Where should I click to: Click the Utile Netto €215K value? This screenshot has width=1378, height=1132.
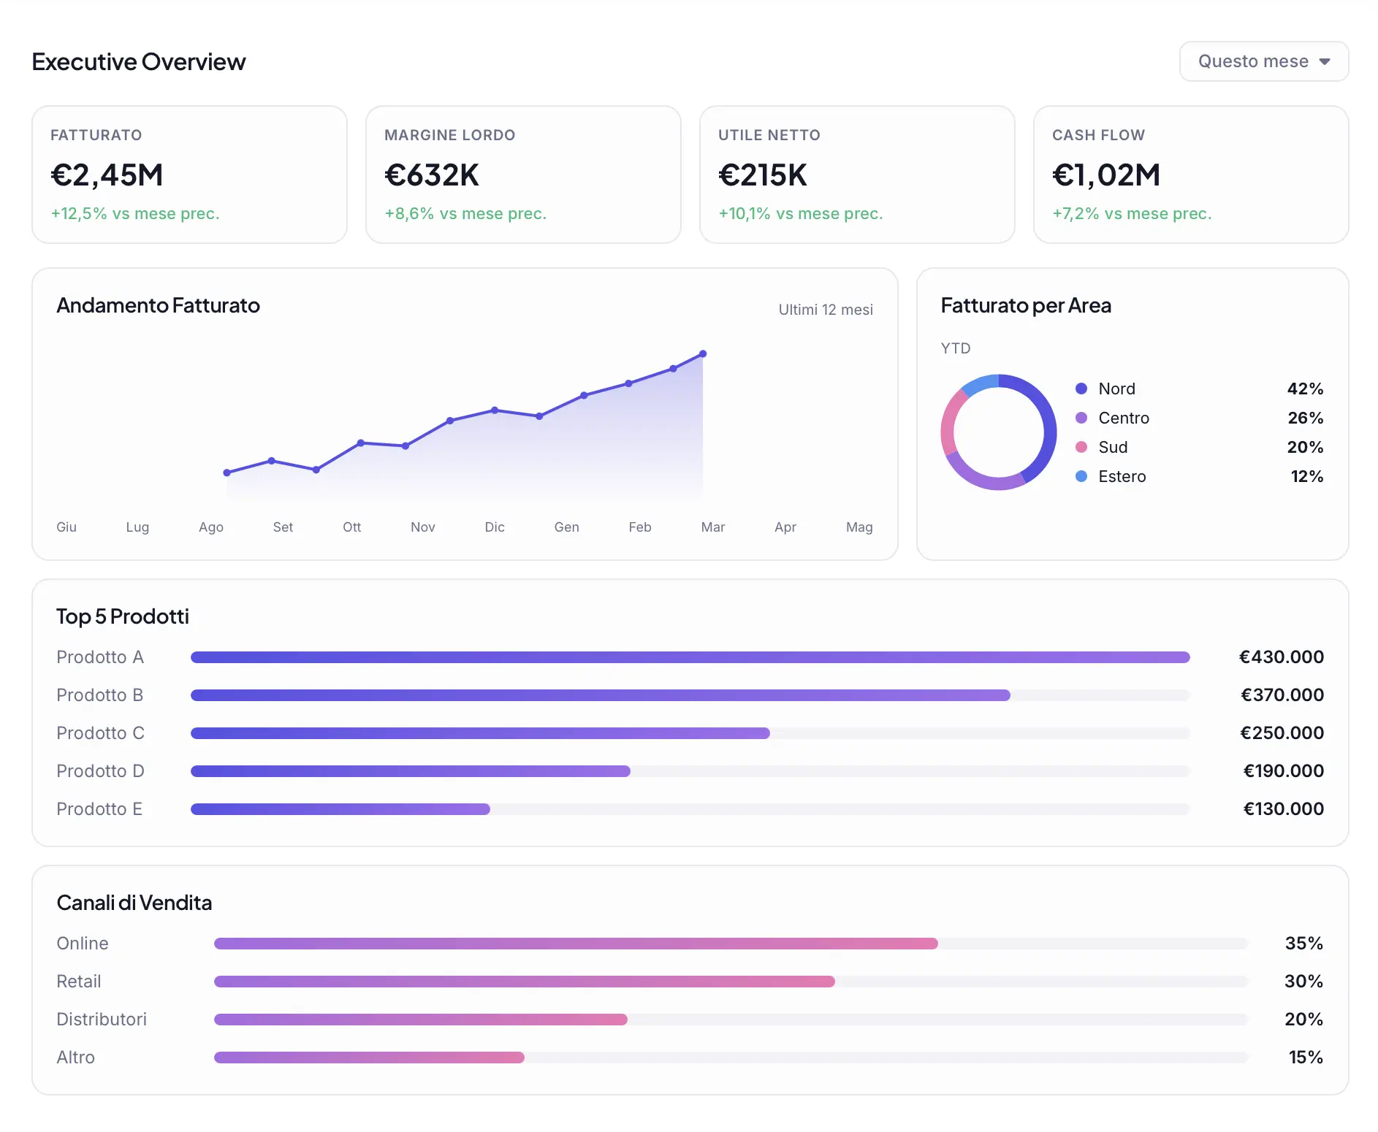point(762,175)
